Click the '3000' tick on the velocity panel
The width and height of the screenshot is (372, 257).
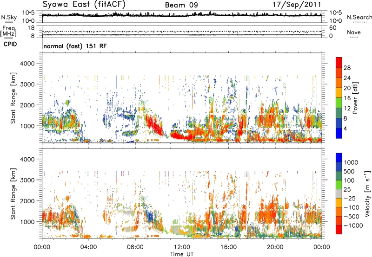click(x=27, y=180)
